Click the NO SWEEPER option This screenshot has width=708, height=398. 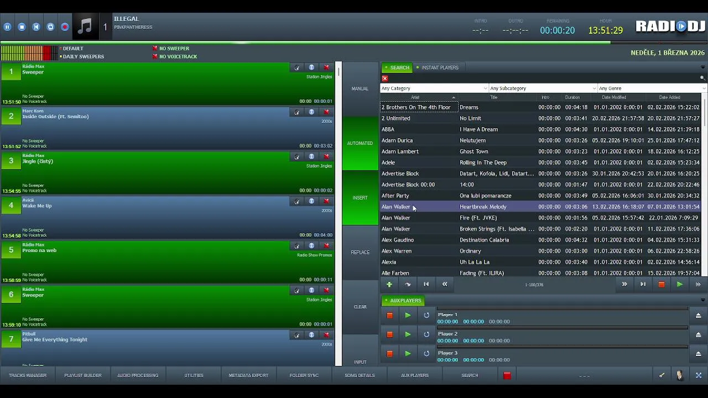pos(171,49)
